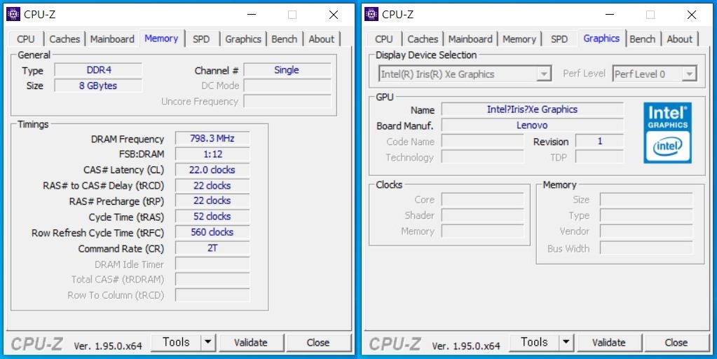Click the empty TDP field

[599, 157]
